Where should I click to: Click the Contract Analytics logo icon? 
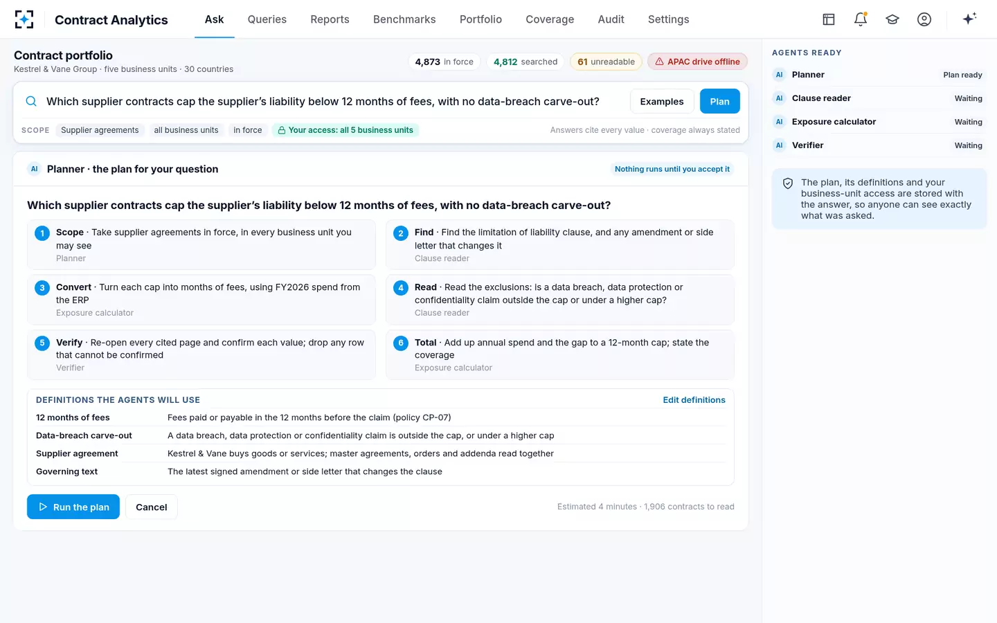point(24,19)
